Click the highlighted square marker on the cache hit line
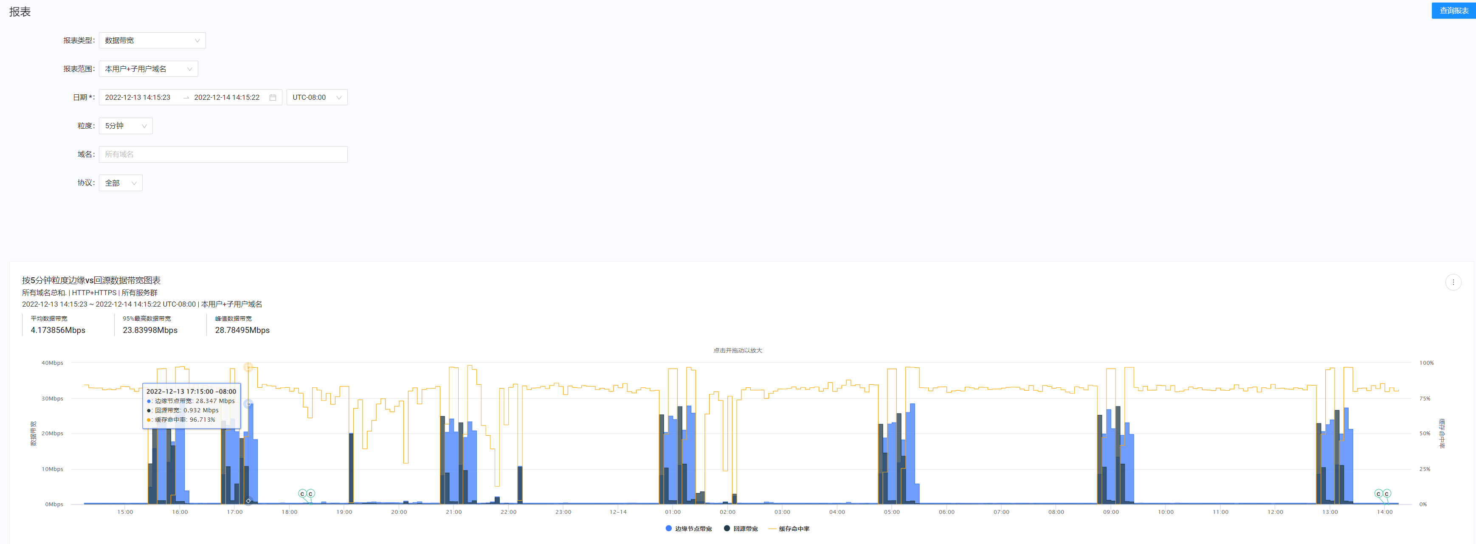Screen dimensions: 1476x544 pyautogui.click(x=248, y=367)
